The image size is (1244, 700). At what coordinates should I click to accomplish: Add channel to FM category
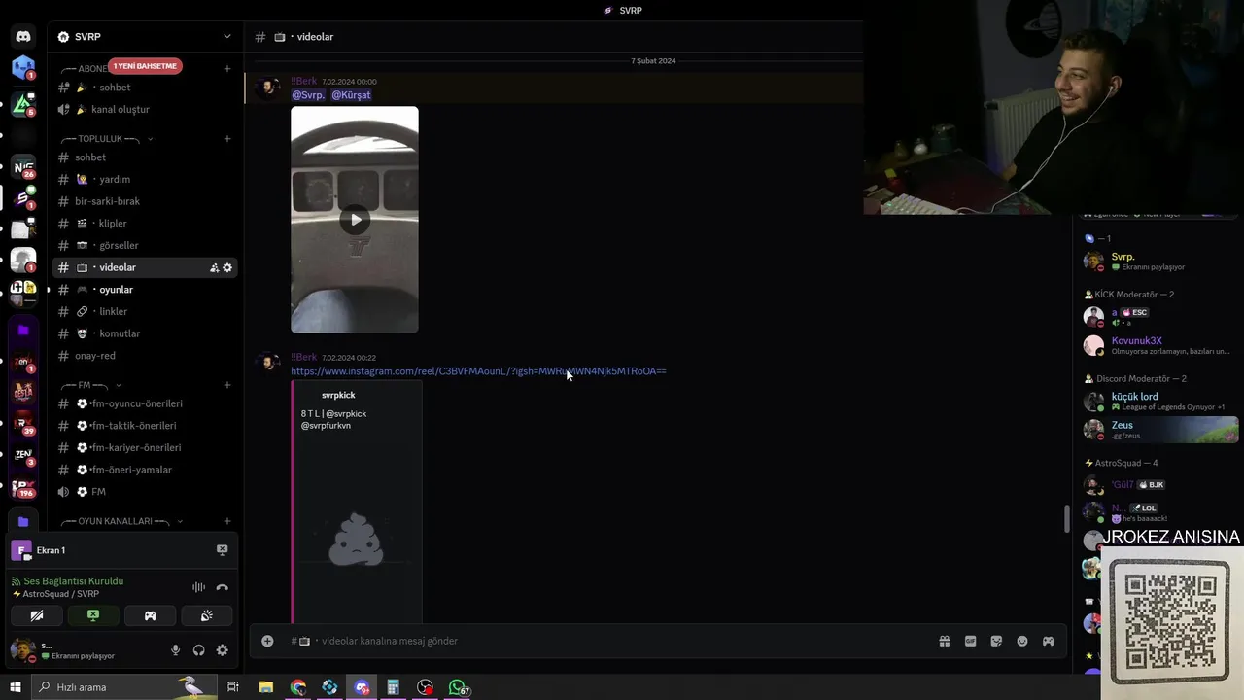[x=227, y=385]
